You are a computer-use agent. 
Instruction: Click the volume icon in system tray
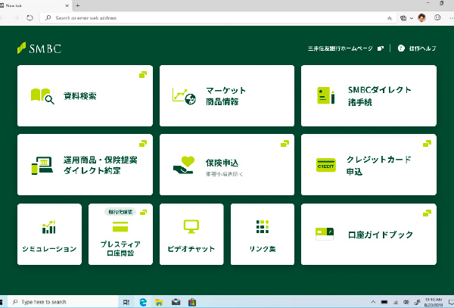click(x=406, y=302)
